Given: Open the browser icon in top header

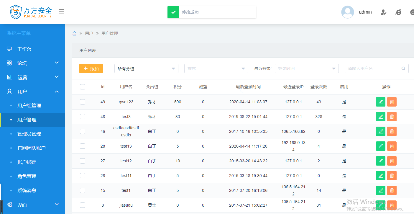Looking at the screenshot, I should coord(398,12).
